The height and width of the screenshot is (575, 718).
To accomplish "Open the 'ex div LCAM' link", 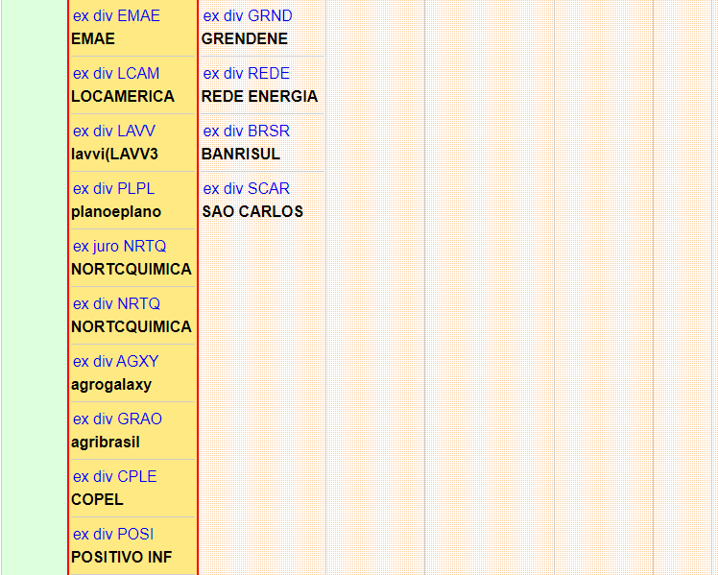I will 116,74.
